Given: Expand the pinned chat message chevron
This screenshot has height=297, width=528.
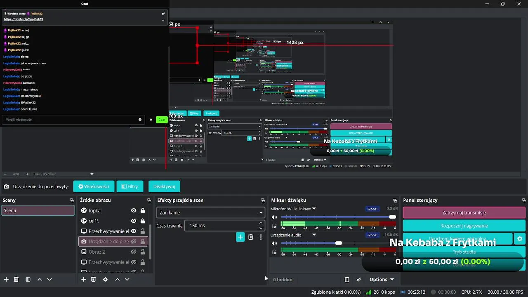Looking at the screenshot, I should pos(163,20).
